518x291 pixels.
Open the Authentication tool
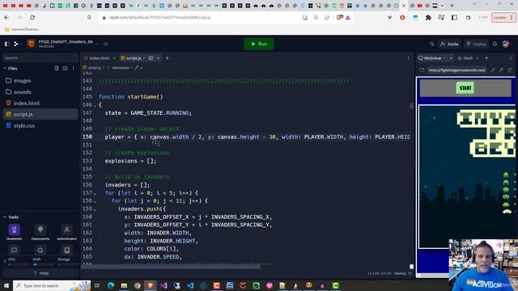click(x=66, y=232)
